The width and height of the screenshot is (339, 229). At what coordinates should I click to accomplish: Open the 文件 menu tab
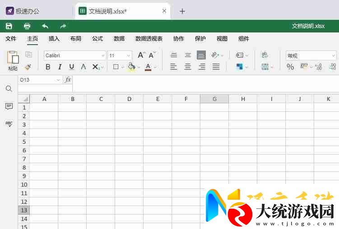click(11, 39)
